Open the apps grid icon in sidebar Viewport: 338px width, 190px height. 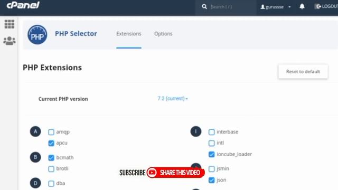10,24
